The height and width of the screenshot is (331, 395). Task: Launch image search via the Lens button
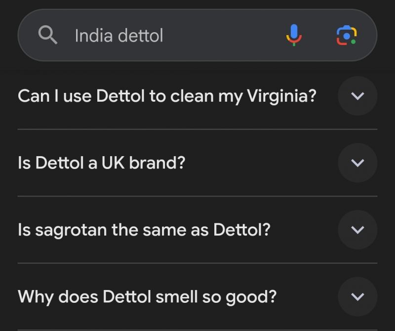(x=347, y=35)
